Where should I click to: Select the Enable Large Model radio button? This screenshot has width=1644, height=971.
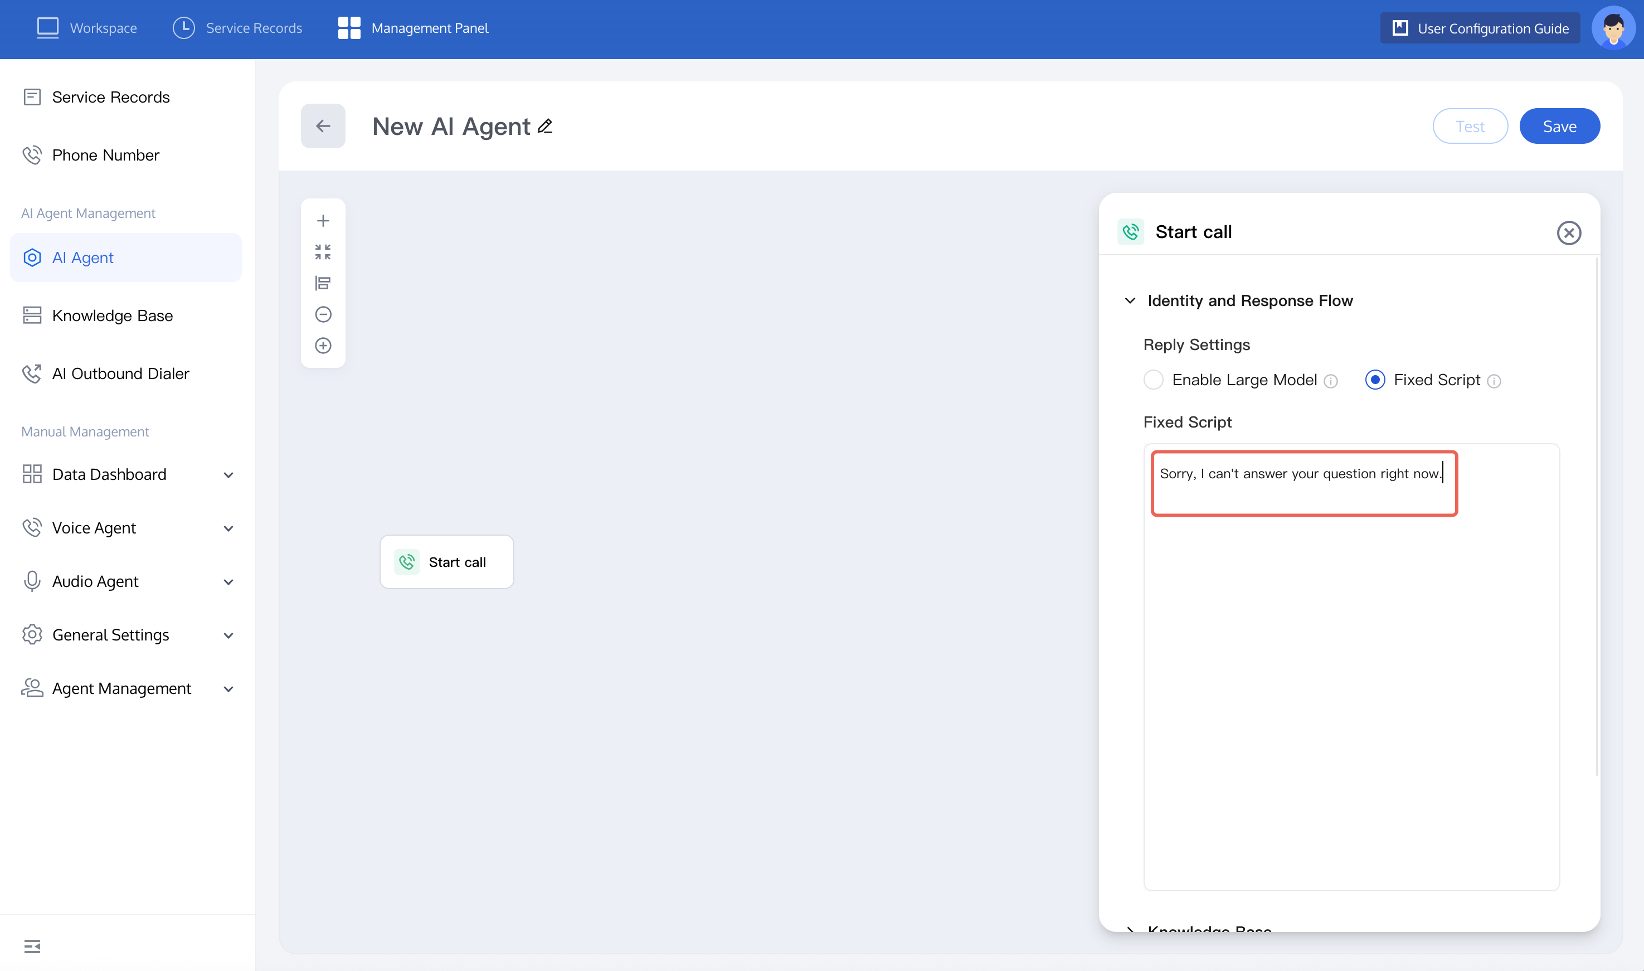(x=1154, y=380)
